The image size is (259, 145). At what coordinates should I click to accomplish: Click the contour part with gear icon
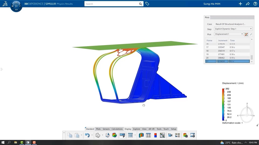(x=185, y=135)
